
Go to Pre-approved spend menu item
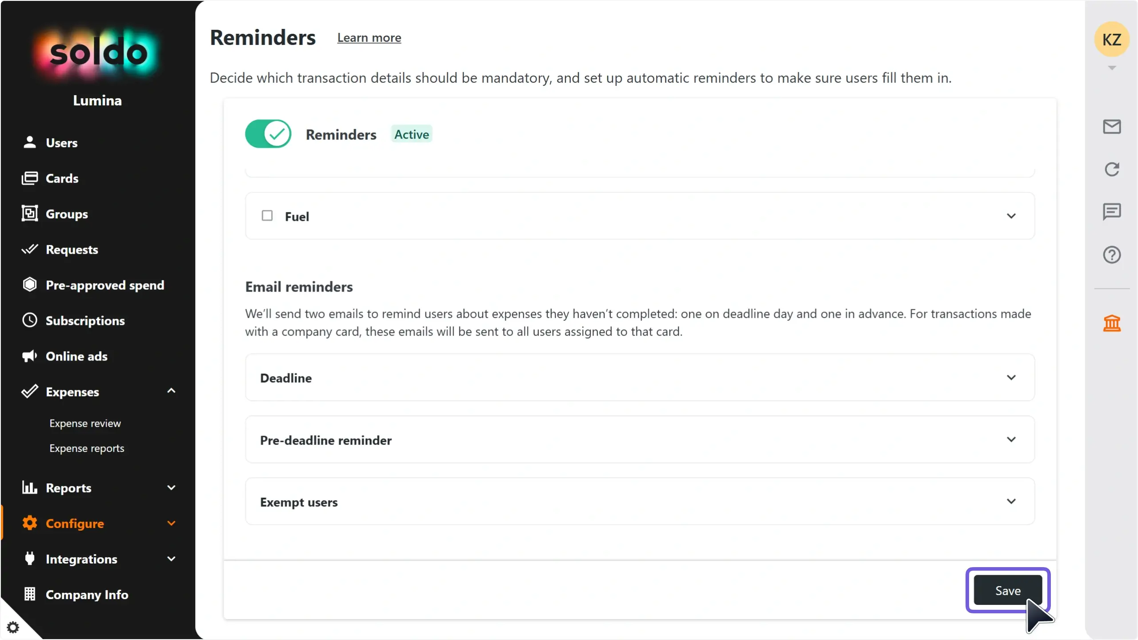tap(105, 285)
